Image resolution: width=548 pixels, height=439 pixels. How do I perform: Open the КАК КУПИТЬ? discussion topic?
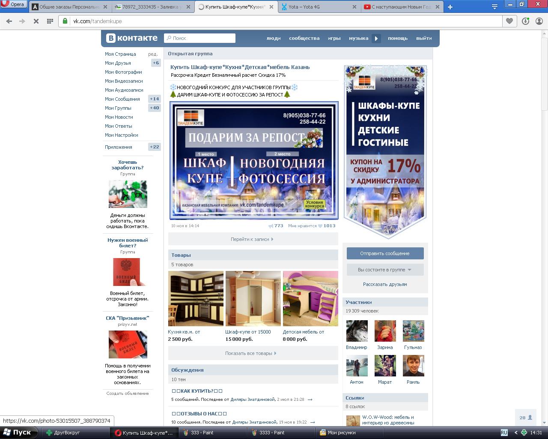coord(197,391)
